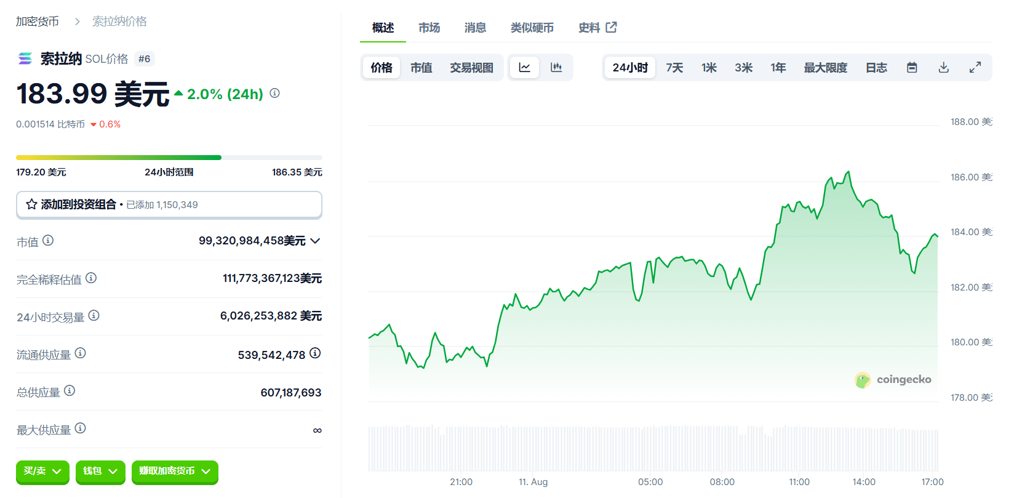This screenshot has height=498, width=1014.
Task: Click the 183.99 美元 price text
Action: point(92,94)
